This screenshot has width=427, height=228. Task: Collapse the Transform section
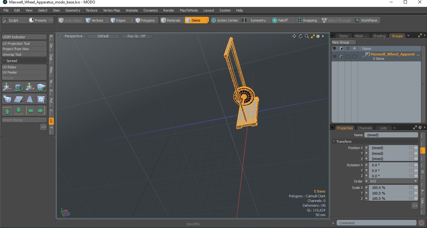point(334,142)
